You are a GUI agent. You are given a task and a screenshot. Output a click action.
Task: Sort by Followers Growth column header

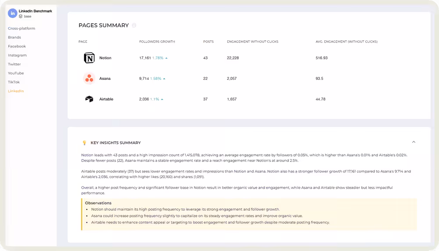[x=157, y=41]
